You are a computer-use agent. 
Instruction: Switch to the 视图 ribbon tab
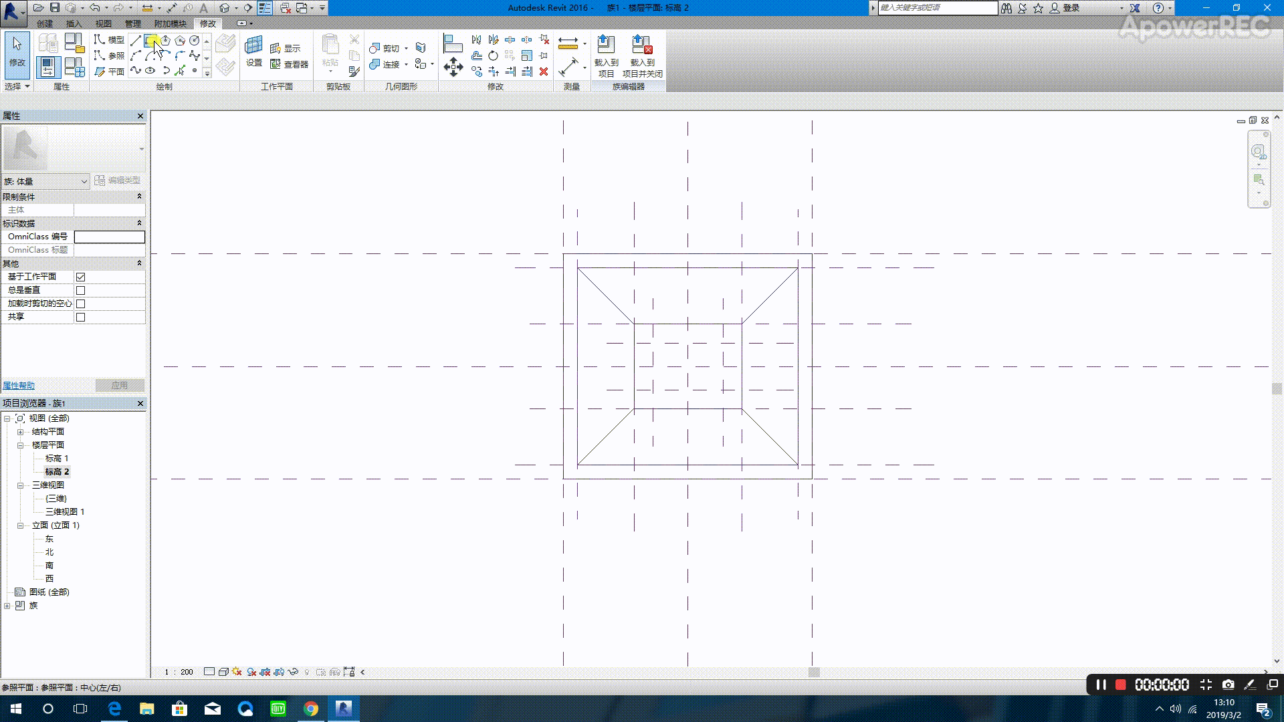click(x=103, y=23)
